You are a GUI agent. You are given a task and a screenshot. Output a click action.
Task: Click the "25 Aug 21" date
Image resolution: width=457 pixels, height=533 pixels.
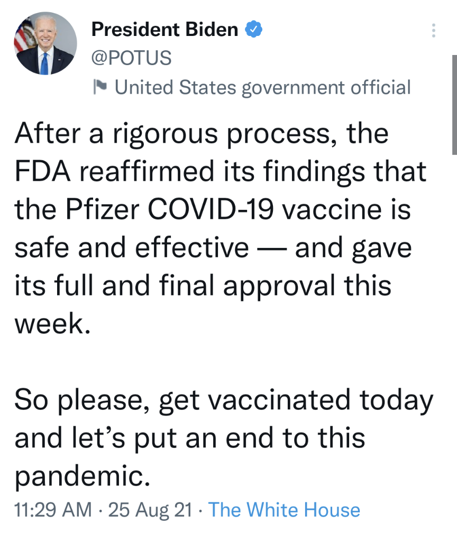(x=150, y=510)
